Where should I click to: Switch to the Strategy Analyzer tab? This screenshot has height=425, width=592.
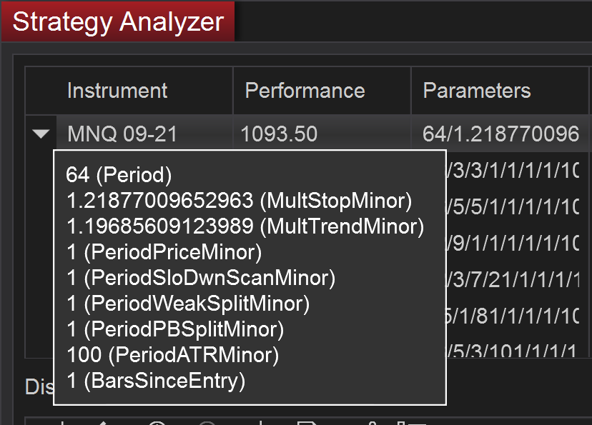[x=118, y=21]
